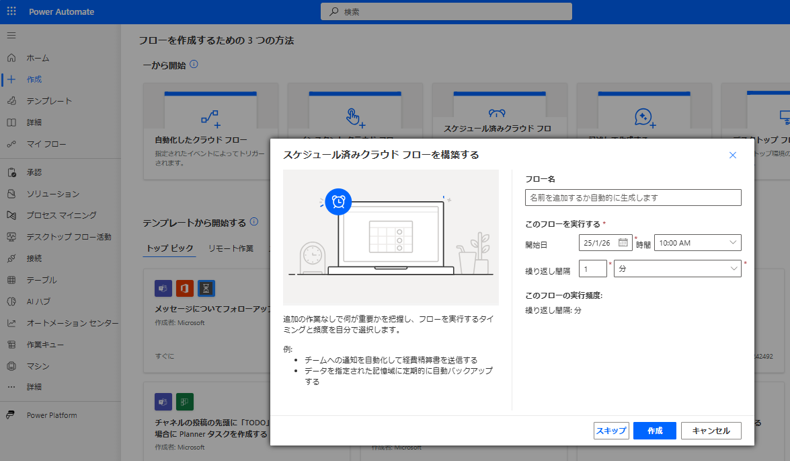Open メッセージについてフォローアップ template card
790x461 pixels.
pos(206,320)
